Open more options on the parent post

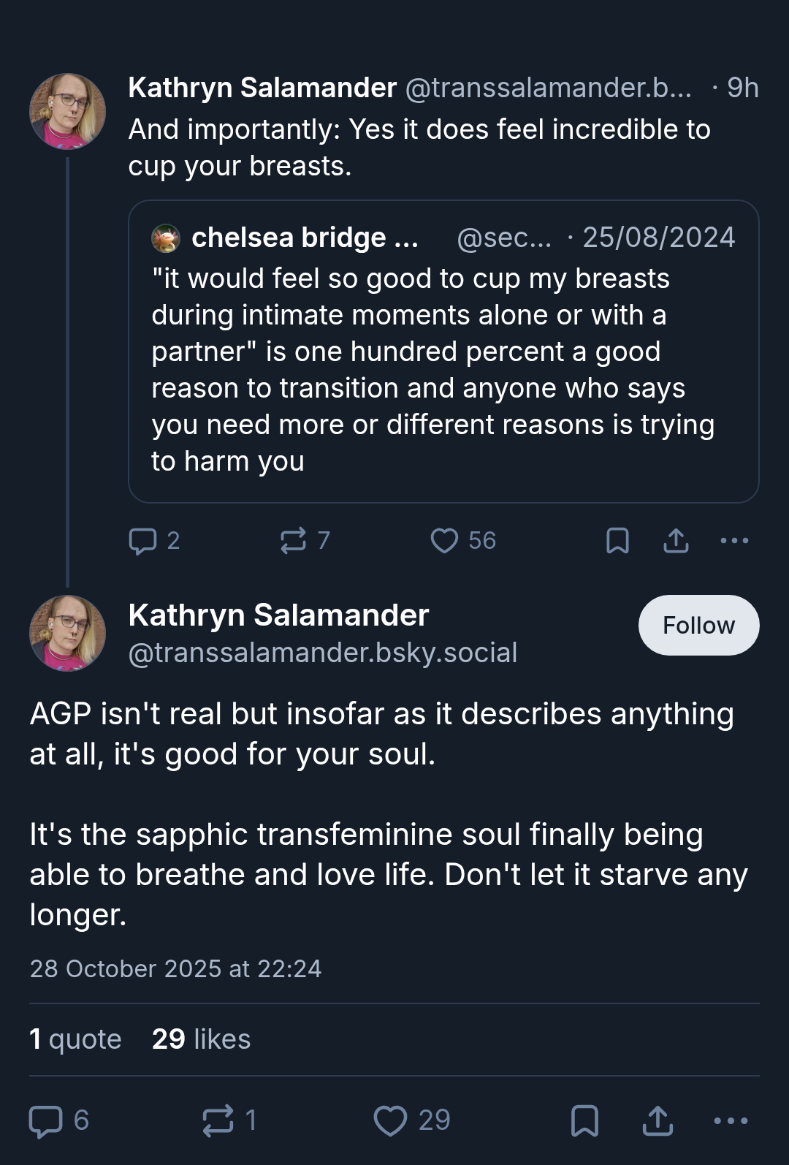click(x=734, y=541)
